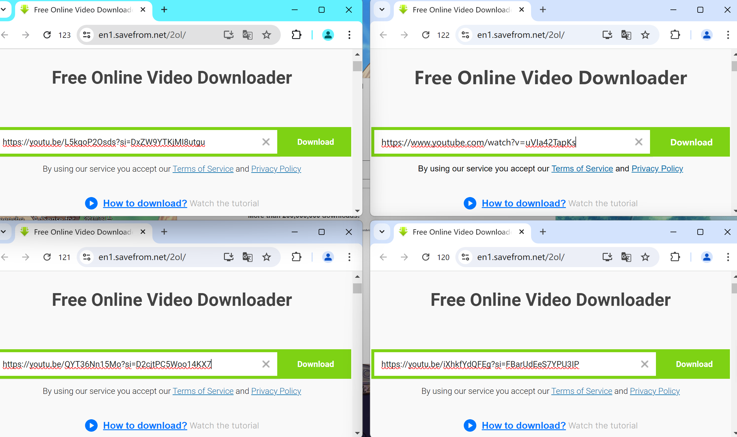This screenshot has width=737, height=437.
Task: Open Privacy Policy link top-right window
Action: 657,168
